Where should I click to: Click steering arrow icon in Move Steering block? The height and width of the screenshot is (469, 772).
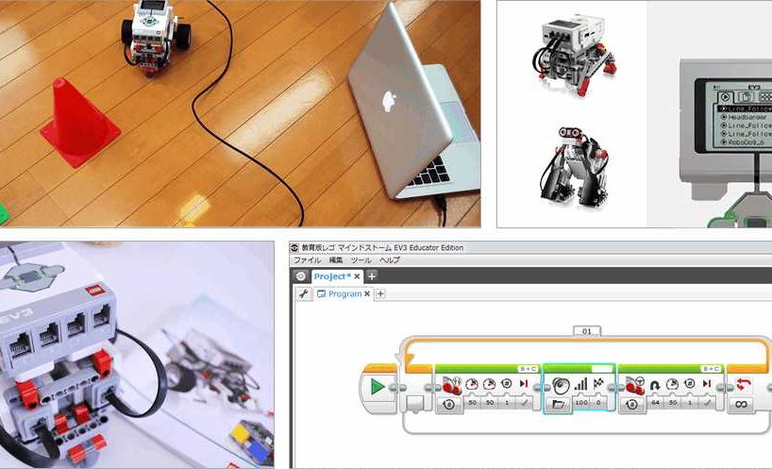click(655, 385)
